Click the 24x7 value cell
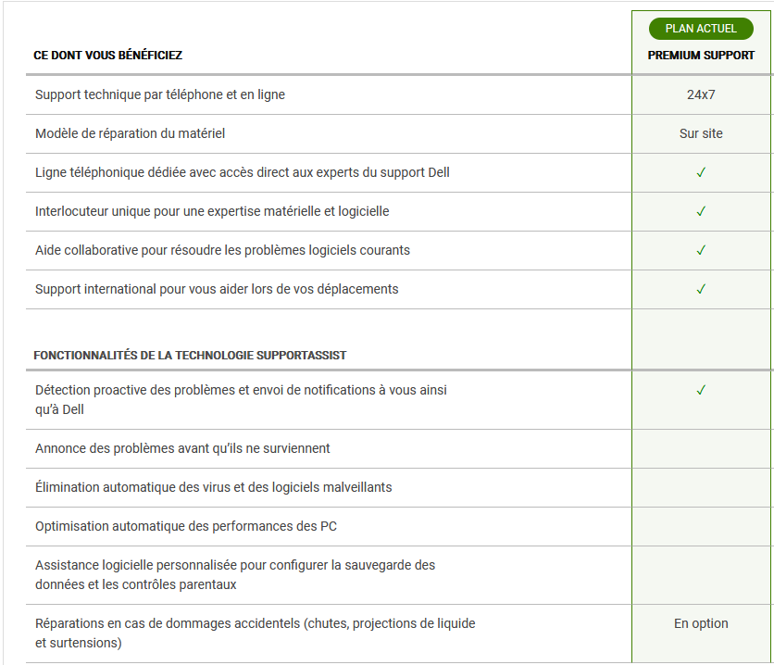Viewport: 774px width, 665px height. coord(701,94)
